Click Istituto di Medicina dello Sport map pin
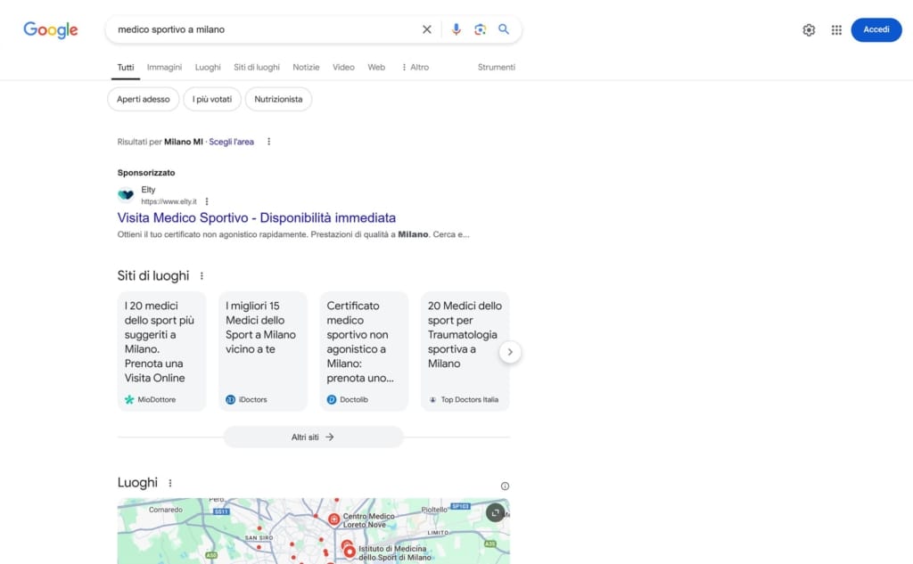The height and width of the screenshot is (564, 913). (x=350, y=551)
